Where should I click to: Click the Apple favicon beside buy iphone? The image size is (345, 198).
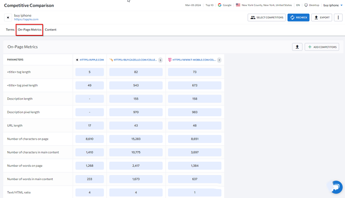pos(8,17)
